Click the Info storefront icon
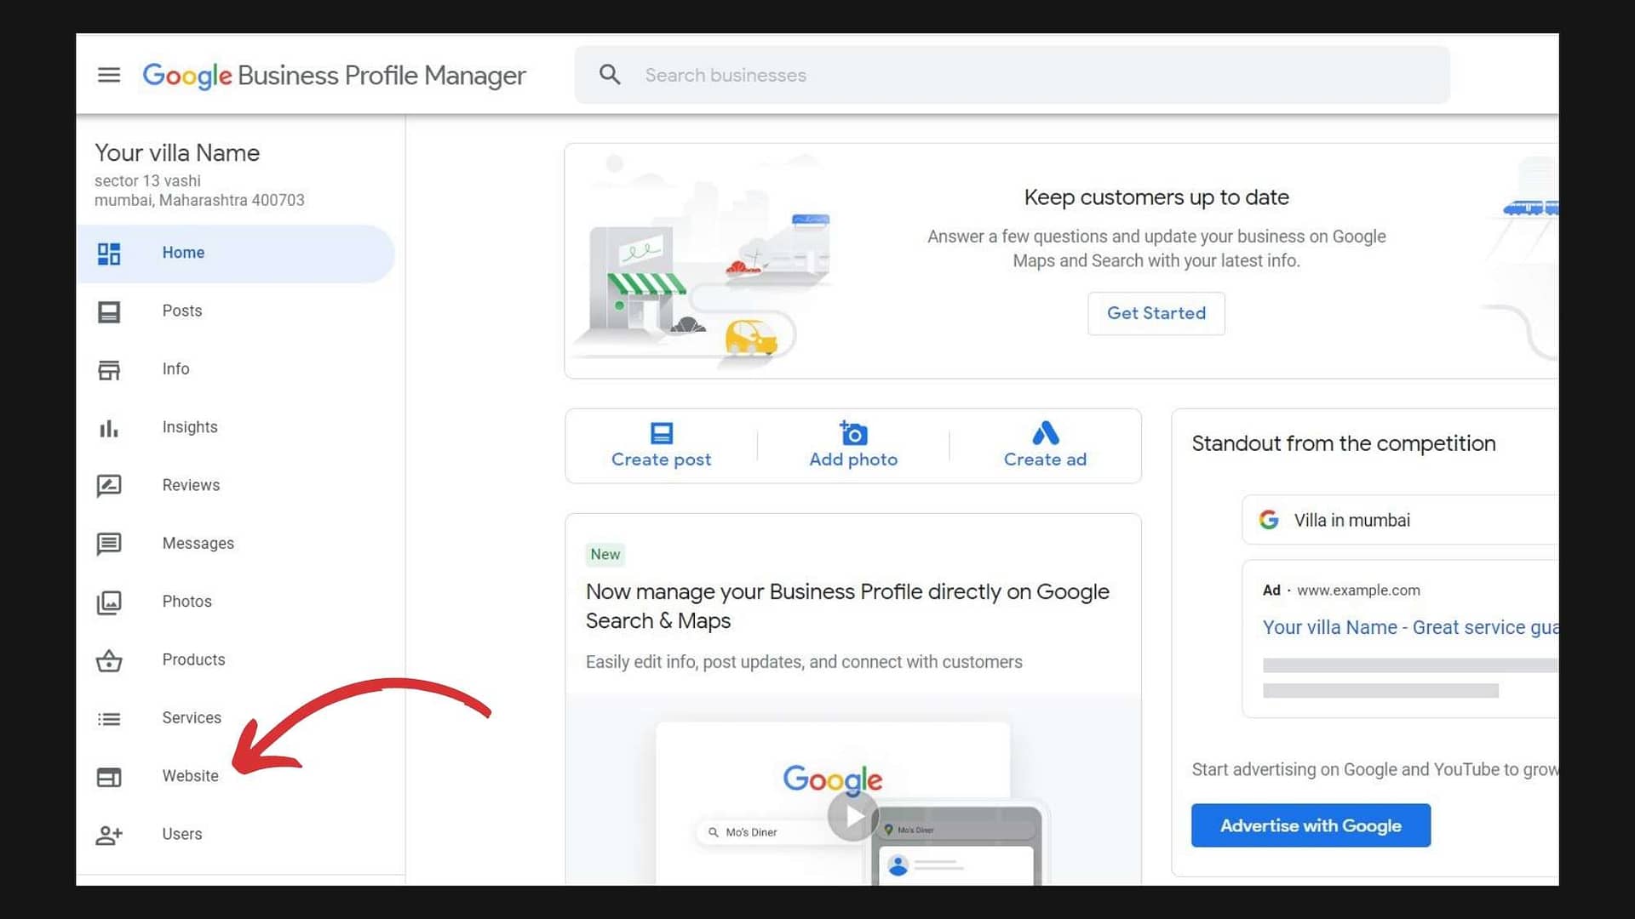The width and height of the screenshot is (1635, 919). click(x=109, y=369)
